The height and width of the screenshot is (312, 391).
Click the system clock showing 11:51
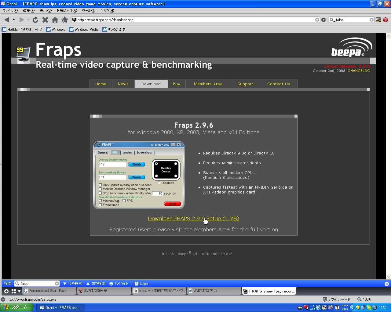coord(383,308)
